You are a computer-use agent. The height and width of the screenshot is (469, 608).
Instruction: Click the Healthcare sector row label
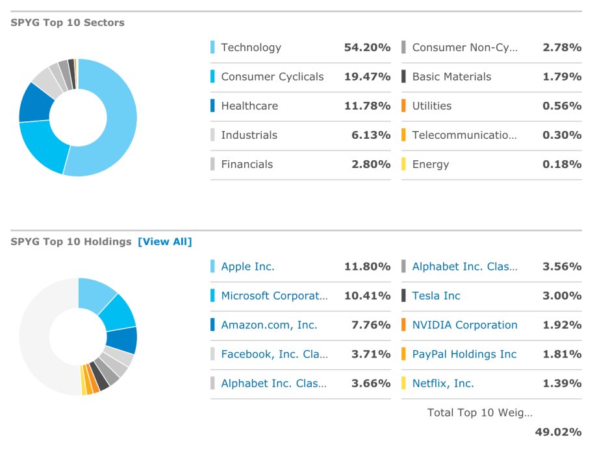pyautogui.click(x=249, y=106)
